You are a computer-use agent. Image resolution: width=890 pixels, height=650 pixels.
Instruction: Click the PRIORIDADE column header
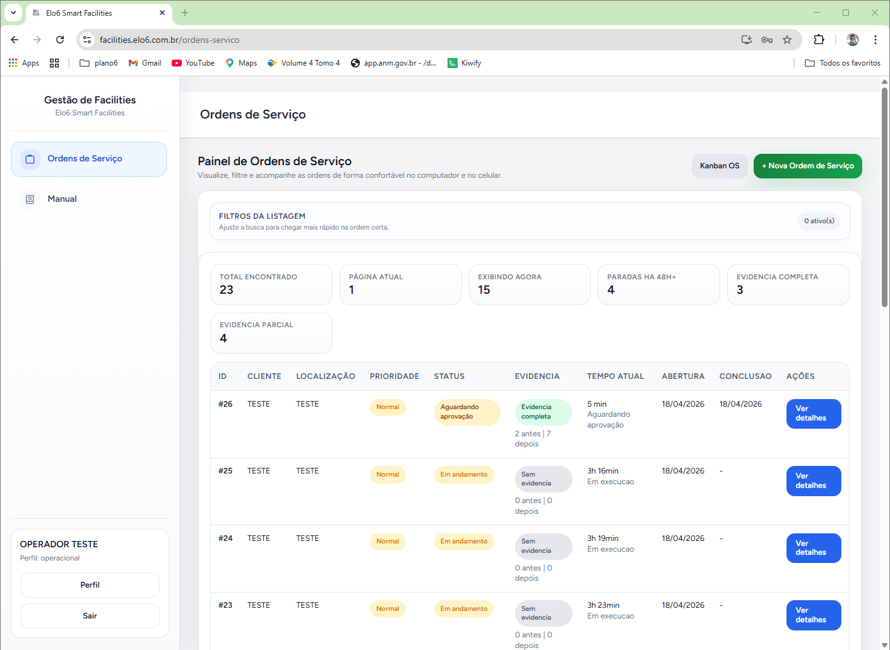pyautogui.click(x=395, y=376)
